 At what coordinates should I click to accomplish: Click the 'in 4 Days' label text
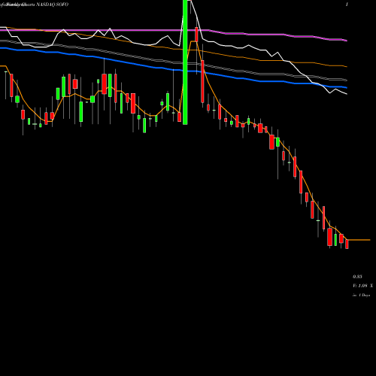click(361, 296)
